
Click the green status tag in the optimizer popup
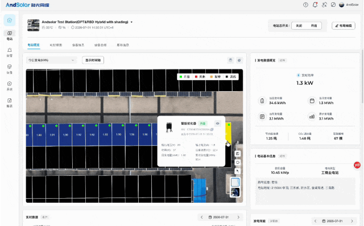coord(203,124)
